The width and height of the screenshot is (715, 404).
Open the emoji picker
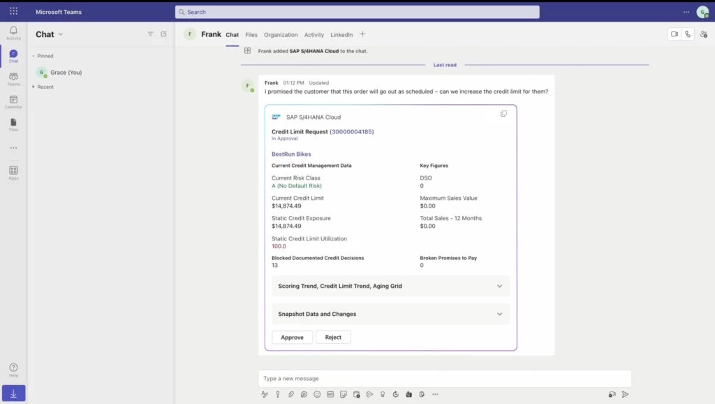pos(317,394)
